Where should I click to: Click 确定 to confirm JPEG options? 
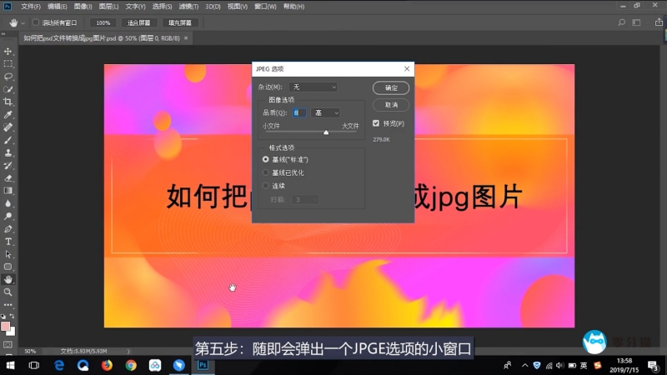coord(391,87)
